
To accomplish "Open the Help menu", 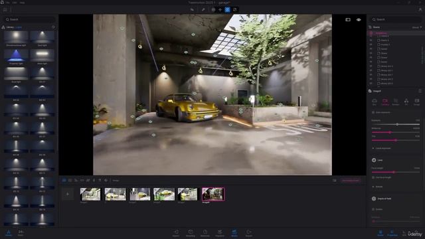I will pos(22,3).
